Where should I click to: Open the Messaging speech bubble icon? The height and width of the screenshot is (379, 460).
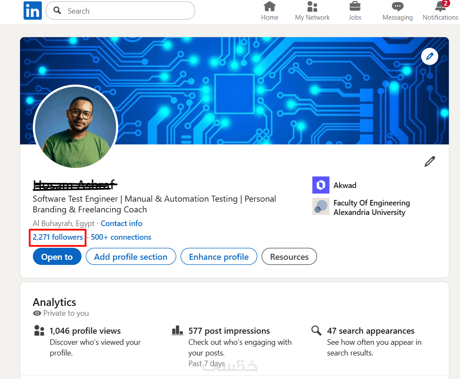tap(397, 7)
